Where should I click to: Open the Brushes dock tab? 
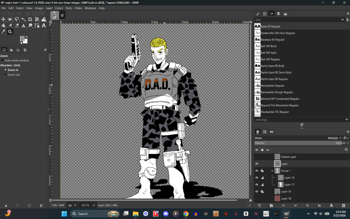258,14
